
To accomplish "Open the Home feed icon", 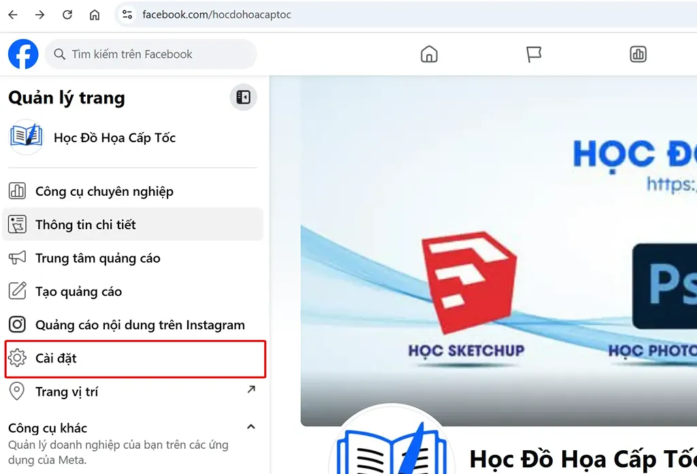I will pos(429,54).
